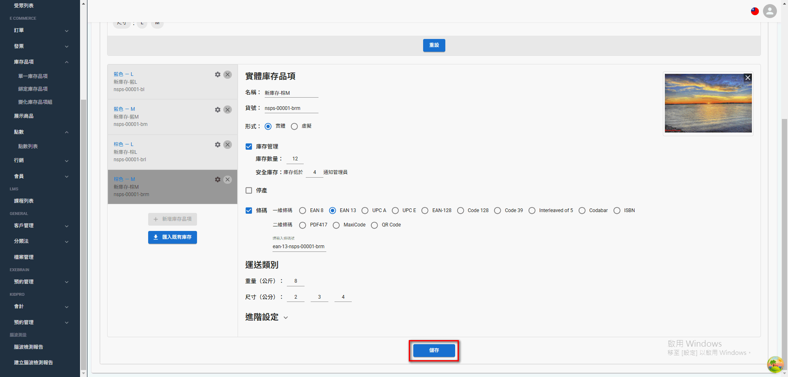
Task: Choose UPC E barcode type
Action: [395, 210]
